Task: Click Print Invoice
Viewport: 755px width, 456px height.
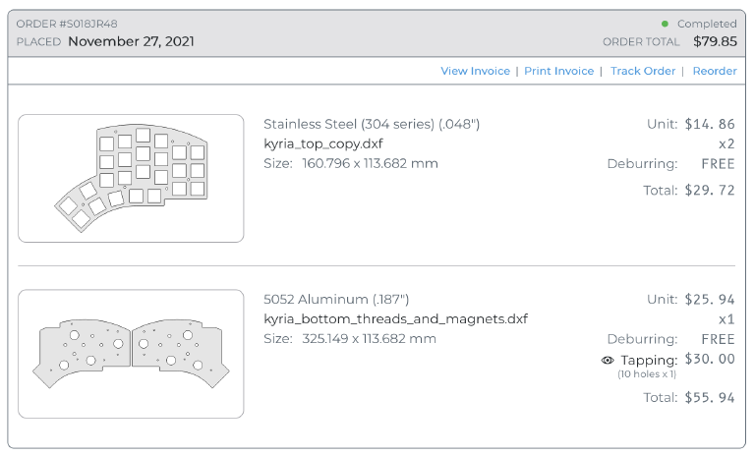Action: coord(559,72)
